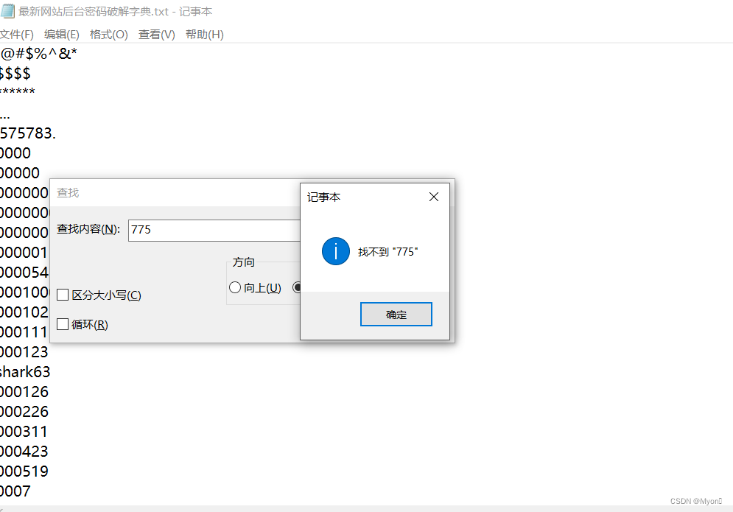Click the blue information icon in the dialog
The width and height of the screenshot is (733, 512).
click(335, 251)
